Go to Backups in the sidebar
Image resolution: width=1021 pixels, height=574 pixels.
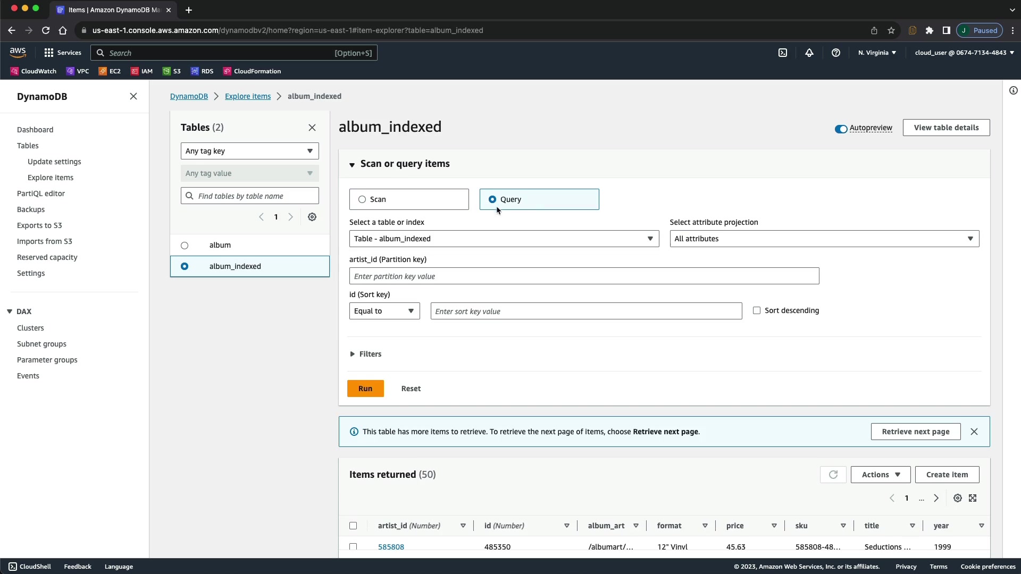31,209
